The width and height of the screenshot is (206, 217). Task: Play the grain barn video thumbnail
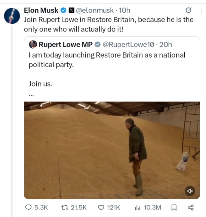pos(112,150)
